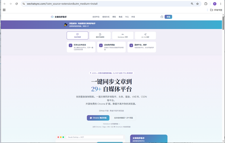Click the page vertical scrollbar thumb
This screenshot has height=143, width=225.
223,23
